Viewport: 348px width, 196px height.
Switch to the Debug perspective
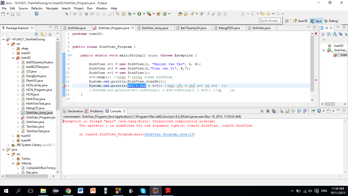tap(331, 21)
